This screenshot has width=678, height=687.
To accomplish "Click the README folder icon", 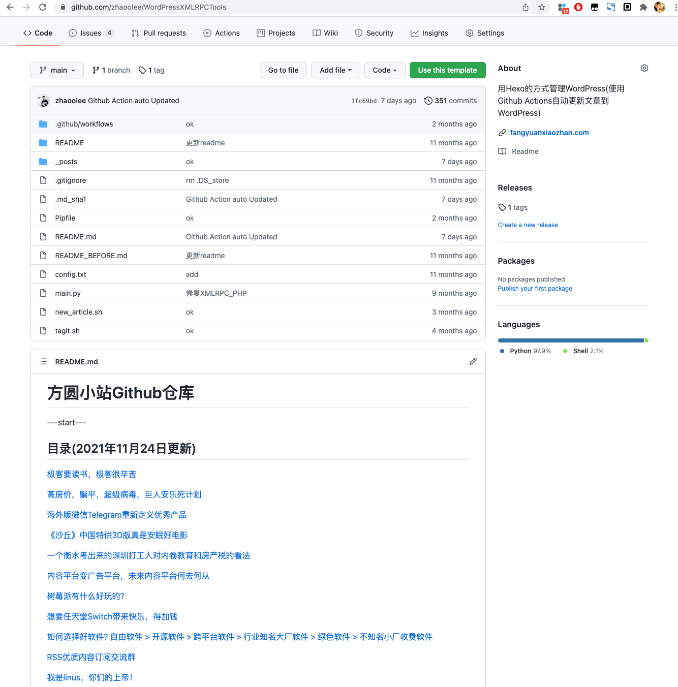I will tap(43, 143).
